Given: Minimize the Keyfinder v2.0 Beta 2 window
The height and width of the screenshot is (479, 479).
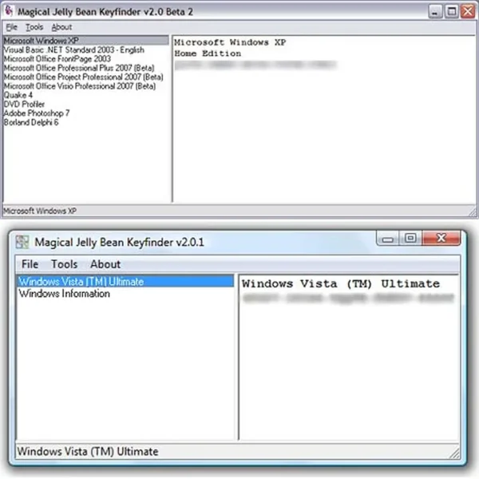Looking at the screenshot, I should (435, 12).
